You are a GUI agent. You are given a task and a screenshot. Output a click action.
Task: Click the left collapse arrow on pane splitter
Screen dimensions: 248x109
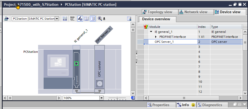click(136, 54)
